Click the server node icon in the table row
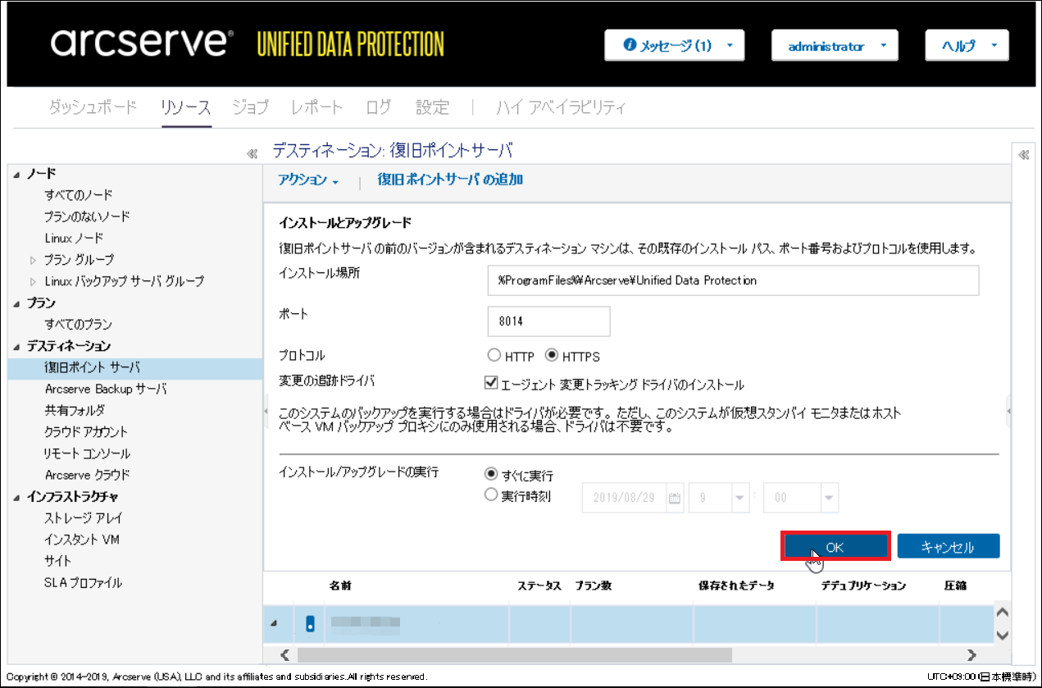This screenshot has height=688, width=1042. pyautogui.click(x=310, y=624)
